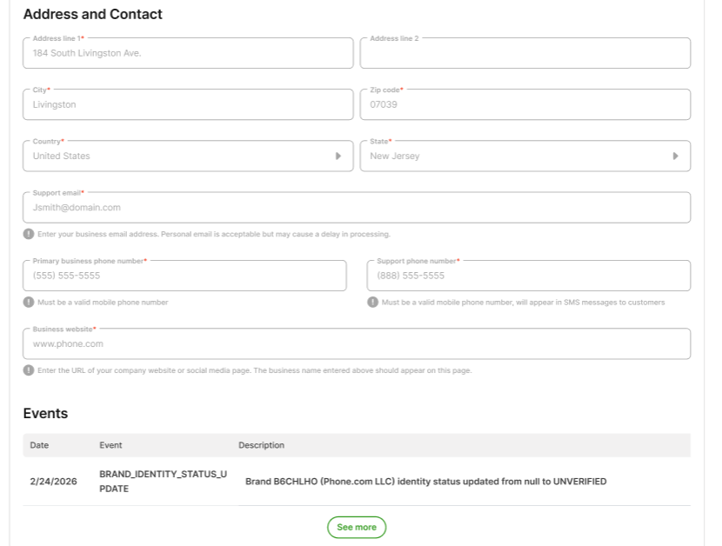The image size is (722, 546).
Task: Select the Support phone number field
Action: (x=528, y=276)
